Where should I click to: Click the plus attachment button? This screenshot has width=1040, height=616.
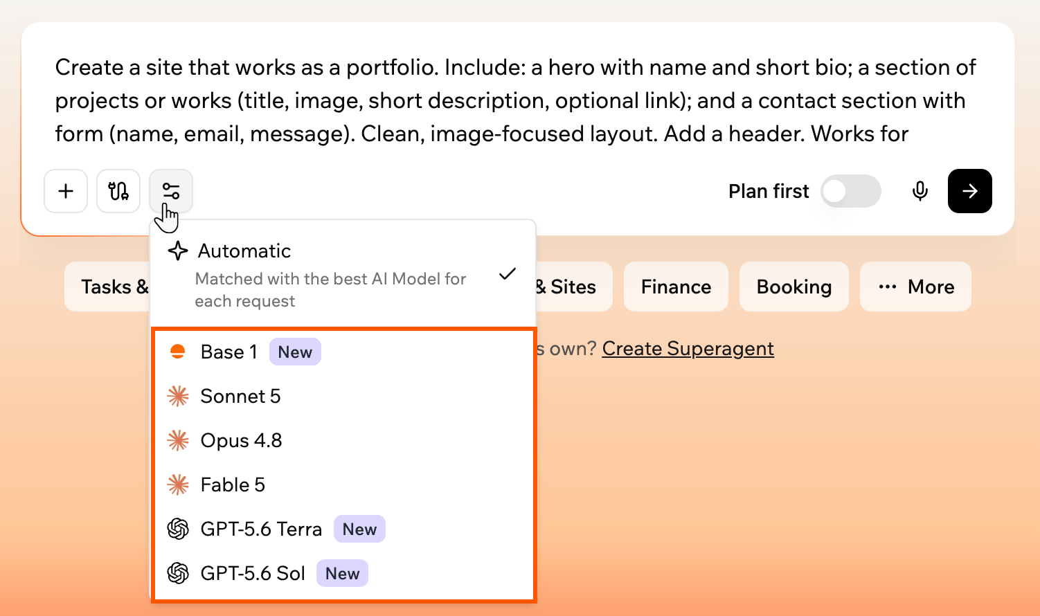[66, 191]
